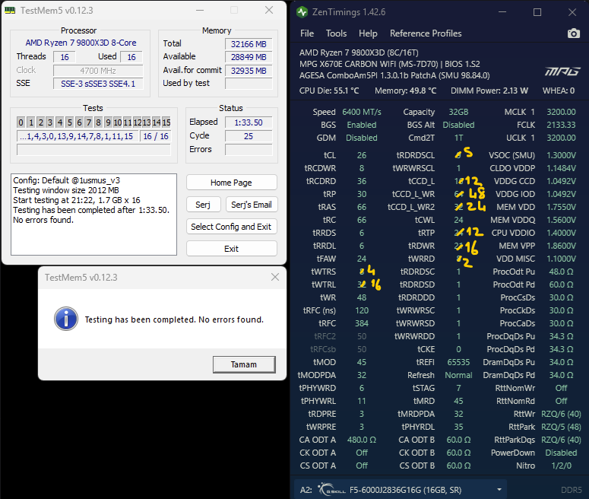Click the Home Page button in TestMem5
The image size is (589, 499).
[x=231, y=183]
